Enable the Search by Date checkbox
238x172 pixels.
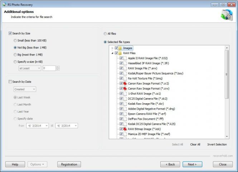click(x=10, y=82)
